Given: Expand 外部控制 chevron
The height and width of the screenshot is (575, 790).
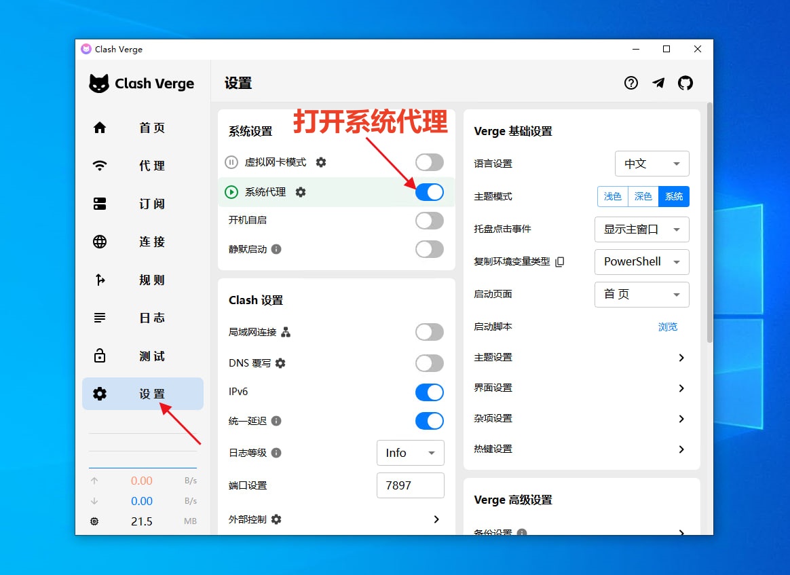Looking at the screenshot, I should 436,519.
